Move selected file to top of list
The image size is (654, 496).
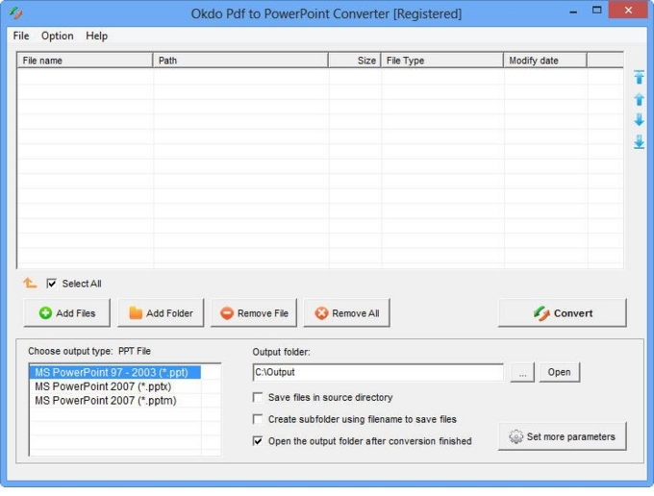(x=639, y=78)
